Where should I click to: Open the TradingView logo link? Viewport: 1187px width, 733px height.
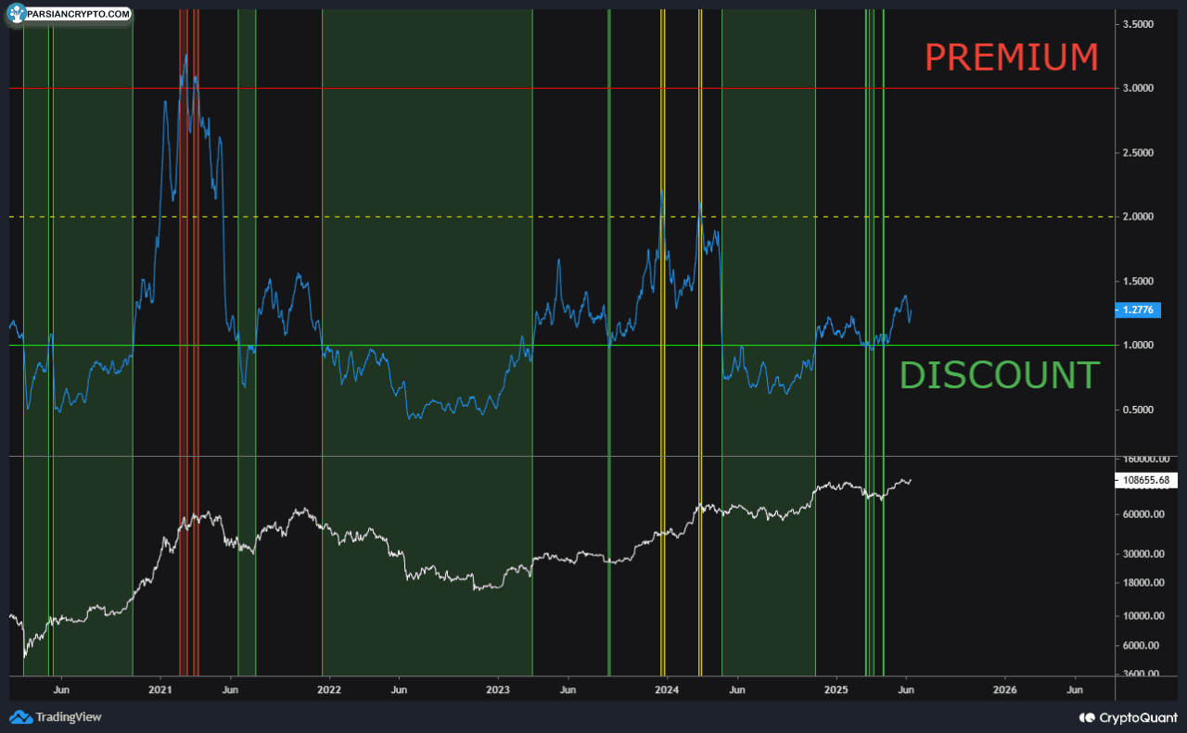click(x=56, y=717)
